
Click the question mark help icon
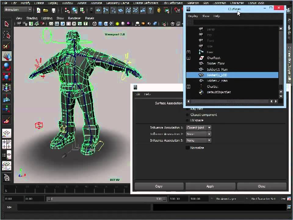tap(150, 10)
